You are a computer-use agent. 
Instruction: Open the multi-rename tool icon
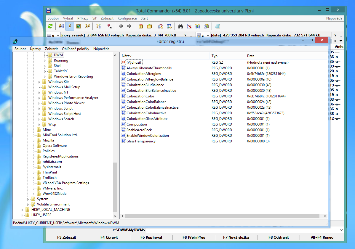pos(189,26)
